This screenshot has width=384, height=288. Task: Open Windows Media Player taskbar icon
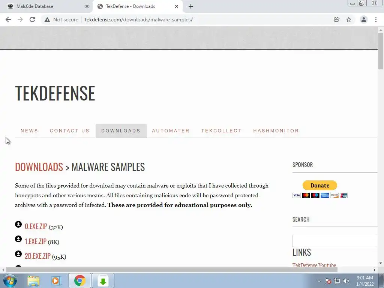(56, 280)
